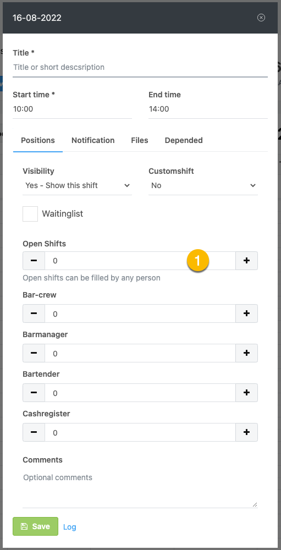This screenshot has width=281, height=550.
Task: Expand the Customshift dropdown
Action: (203, 185)
